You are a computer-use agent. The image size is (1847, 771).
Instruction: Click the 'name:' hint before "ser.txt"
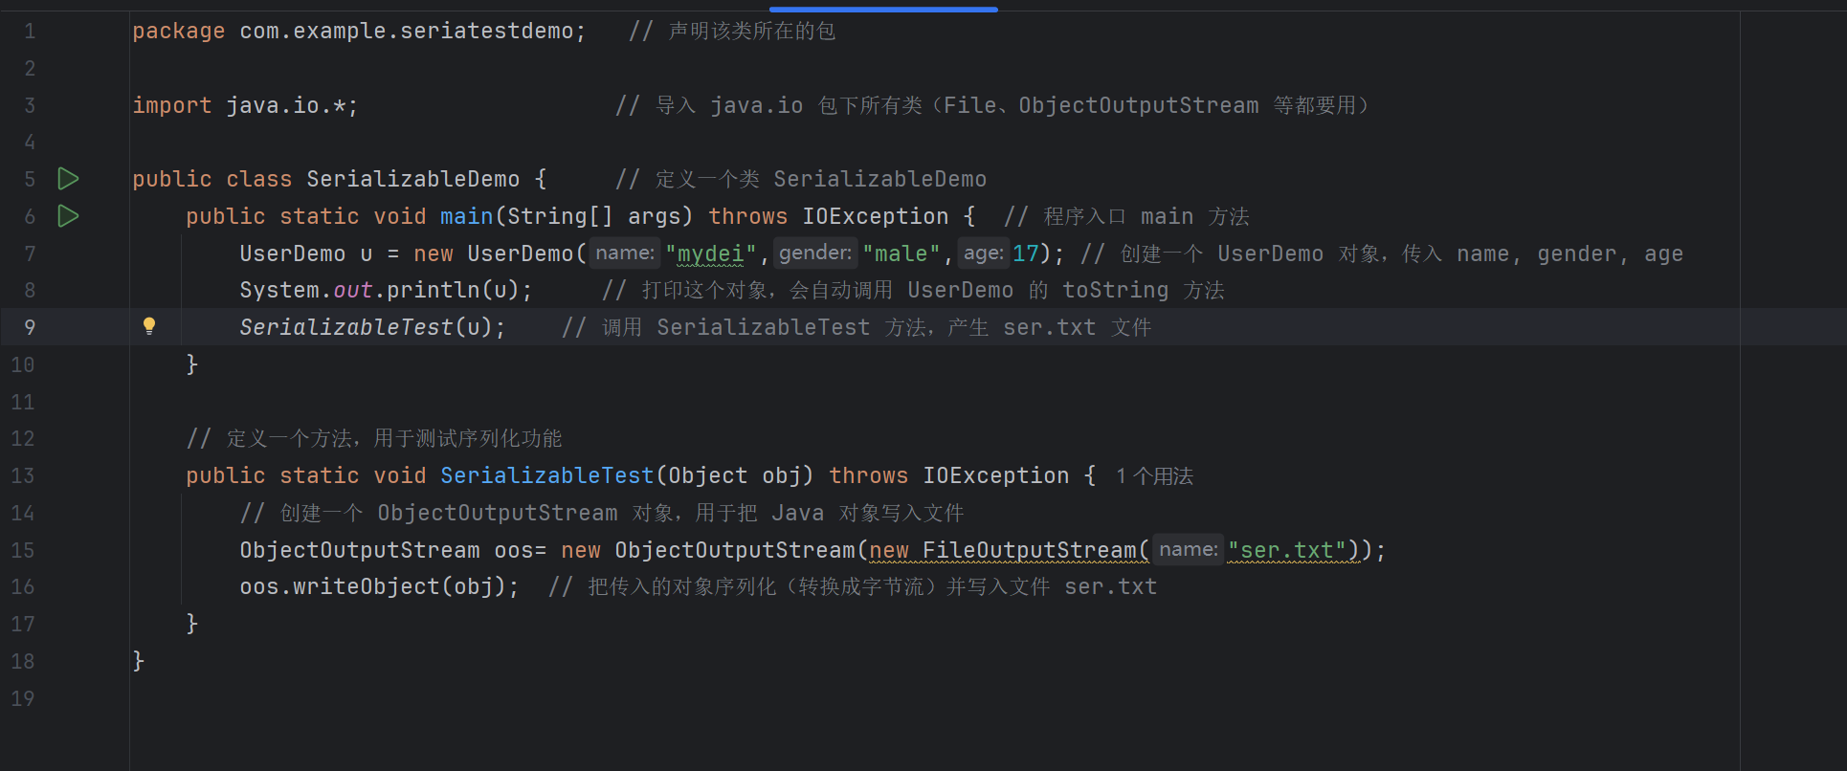(1189, 549)
